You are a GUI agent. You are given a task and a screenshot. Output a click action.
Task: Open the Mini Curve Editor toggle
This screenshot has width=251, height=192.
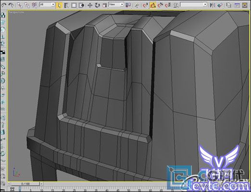click(x=13, y=189)
